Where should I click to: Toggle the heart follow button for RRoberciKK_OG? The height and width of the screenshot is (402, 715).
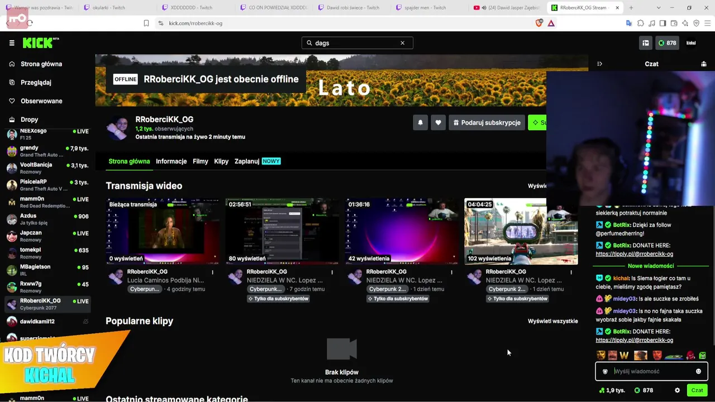coord(438,123)
